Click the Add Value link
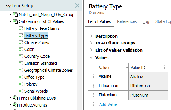171x110 pixels. (x=108, y=104)
